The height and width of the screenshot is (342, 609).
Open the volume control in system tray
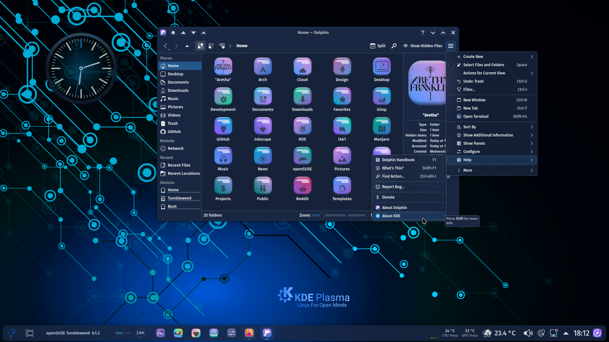pyautogui.click(x=528, y=333)
